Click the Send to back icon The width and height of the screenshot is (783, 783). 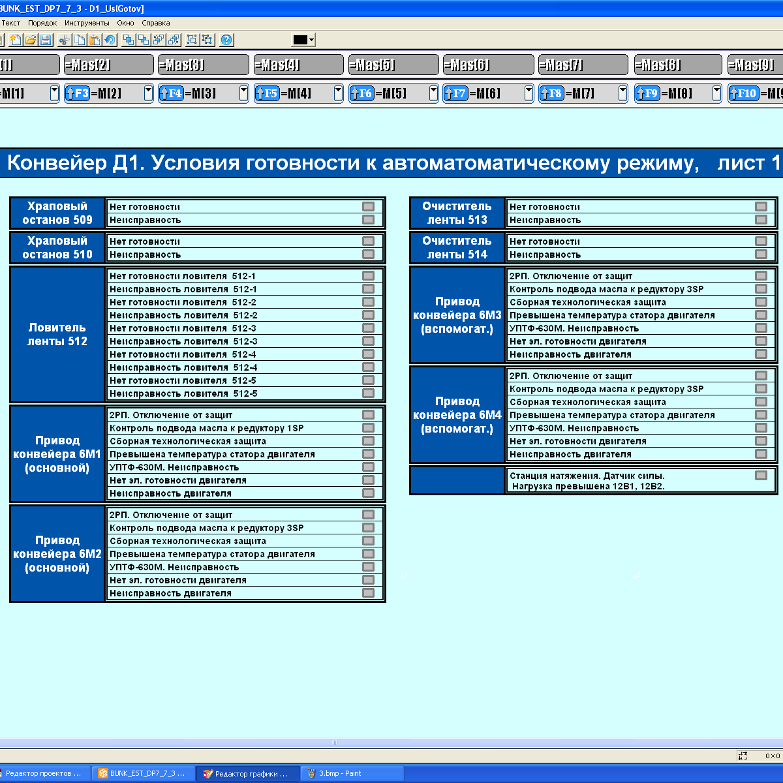pos(144,40)
